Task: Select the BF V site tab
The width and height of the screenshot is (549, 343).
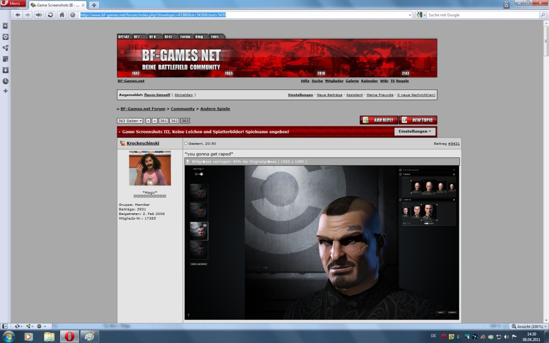Action: [153, 37]
